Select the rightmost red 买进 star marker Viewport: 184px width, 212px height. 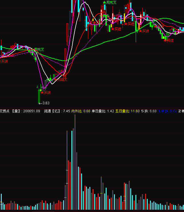[x=169, y=40]
